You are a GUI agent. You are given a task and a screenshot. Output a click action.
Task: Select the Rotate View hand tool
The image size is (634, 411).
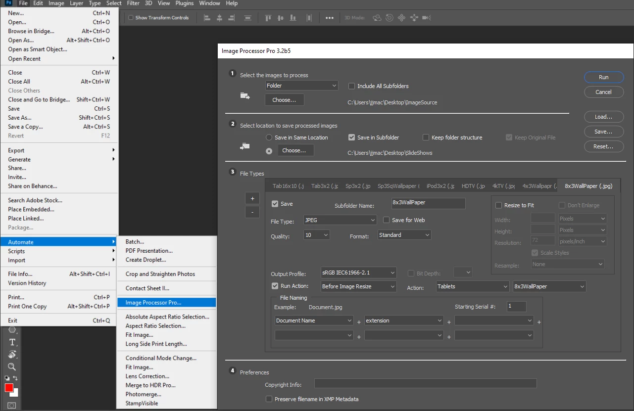(x=12, y=355)
